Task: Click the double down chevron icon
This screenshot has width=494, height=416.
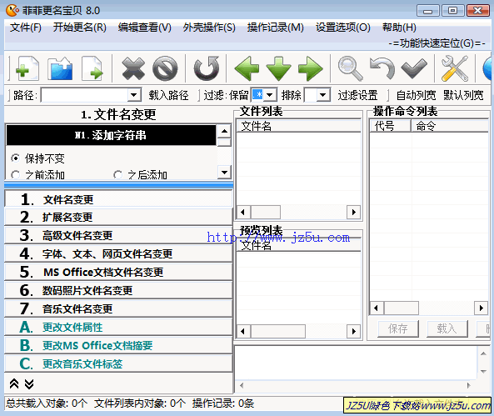Action: pos(29,383)
